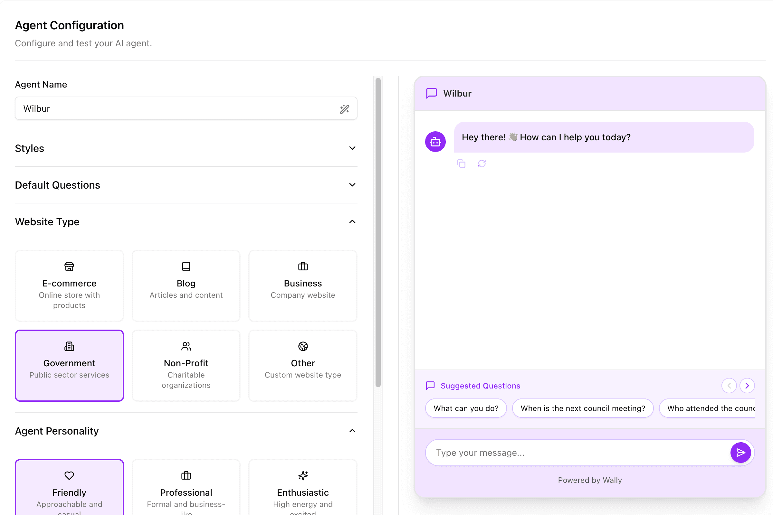Select the Blog website type card
Viewport: 773px width, 515px height.
click(x=186, y=286)
